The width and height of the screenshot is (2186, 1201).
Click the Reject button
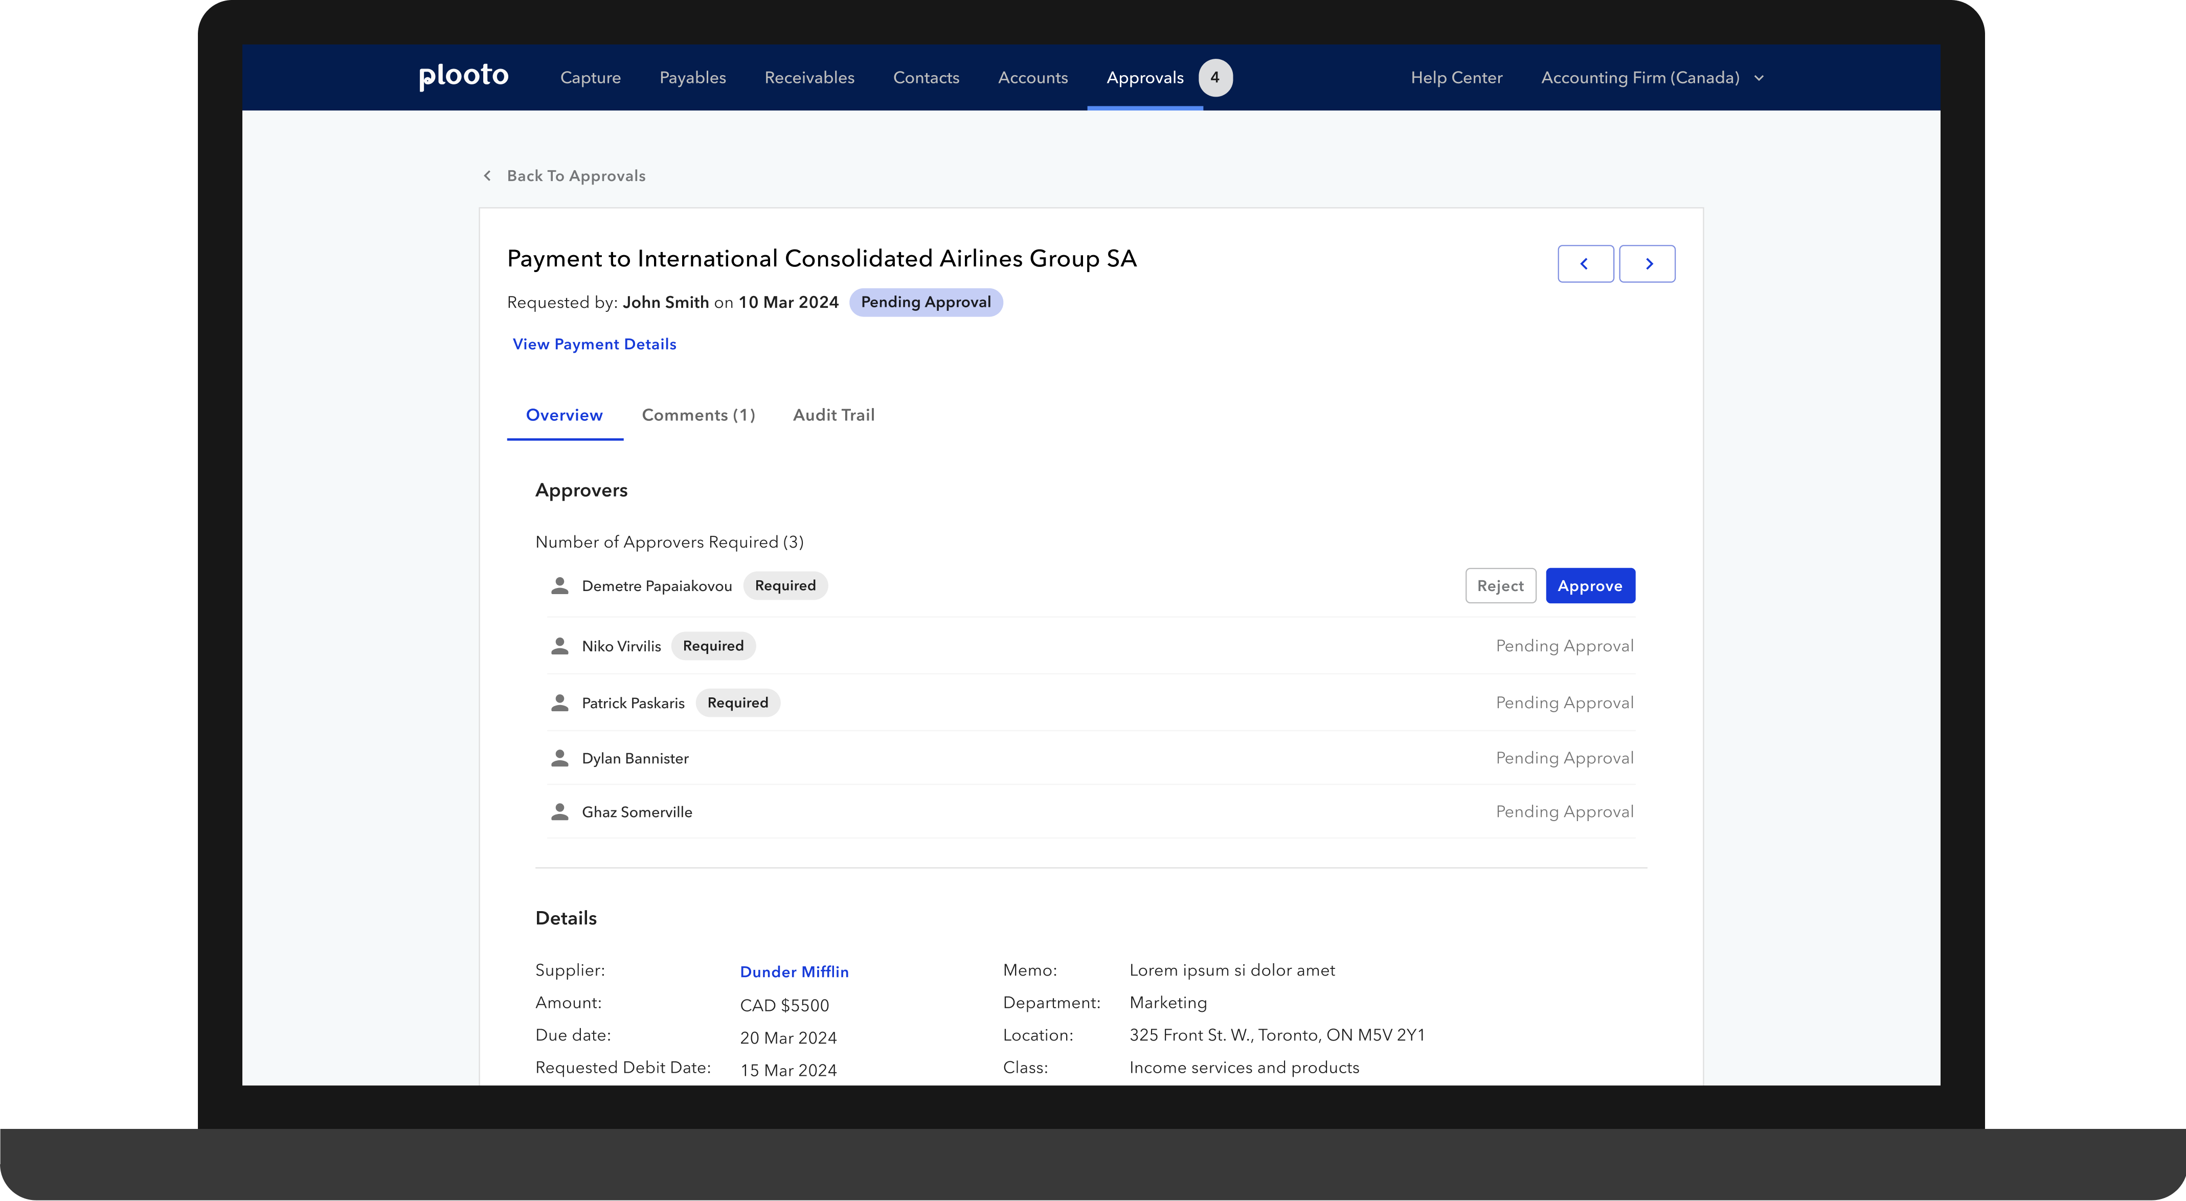[1500, 585]
